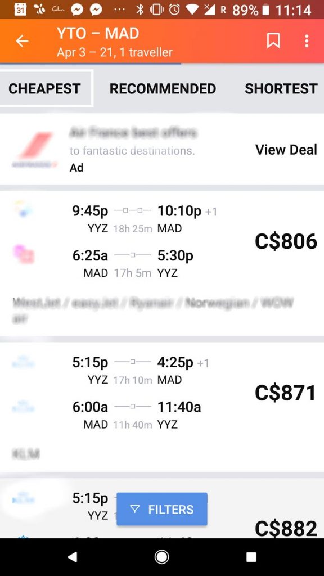The image size is (324, 576).
Task: Tap the Android back navigation button
Action: [73, 557]
